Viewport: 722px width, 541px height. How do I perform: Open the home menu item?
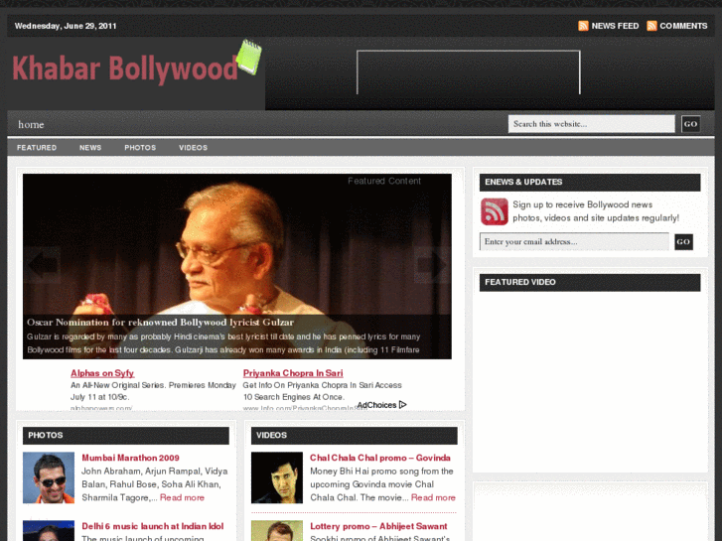[31, 124]
